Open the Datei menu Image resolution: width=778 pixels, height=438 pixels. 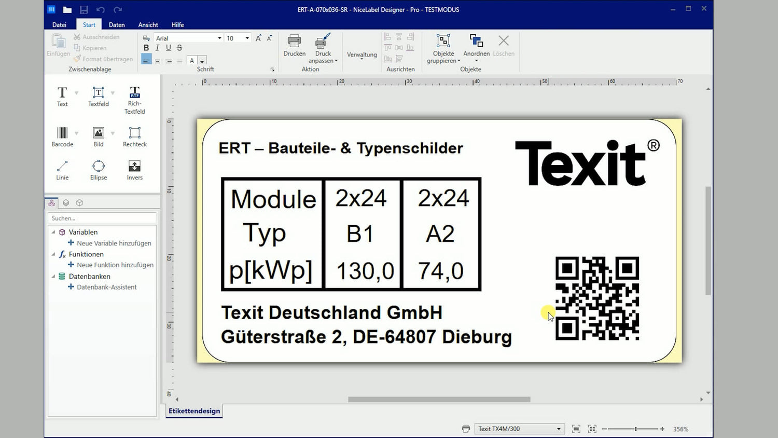[59, 24]
